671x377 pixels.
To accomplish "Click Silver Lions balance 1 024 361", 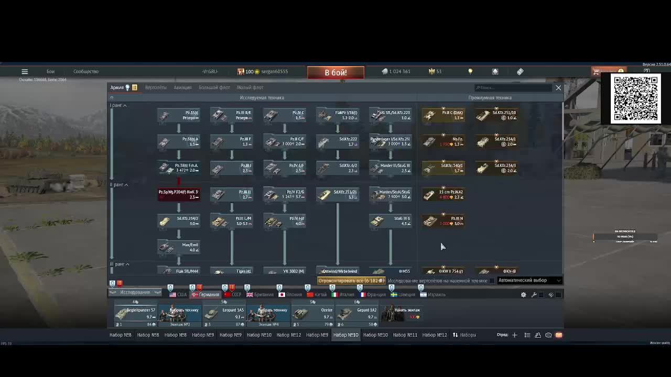I will pyautogui.click(x=396, y=71).
